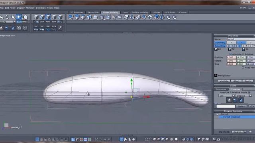Click the bridge tool icon in Vertex modeling
This screenshot has width=255, height=143.
(89, 17)
